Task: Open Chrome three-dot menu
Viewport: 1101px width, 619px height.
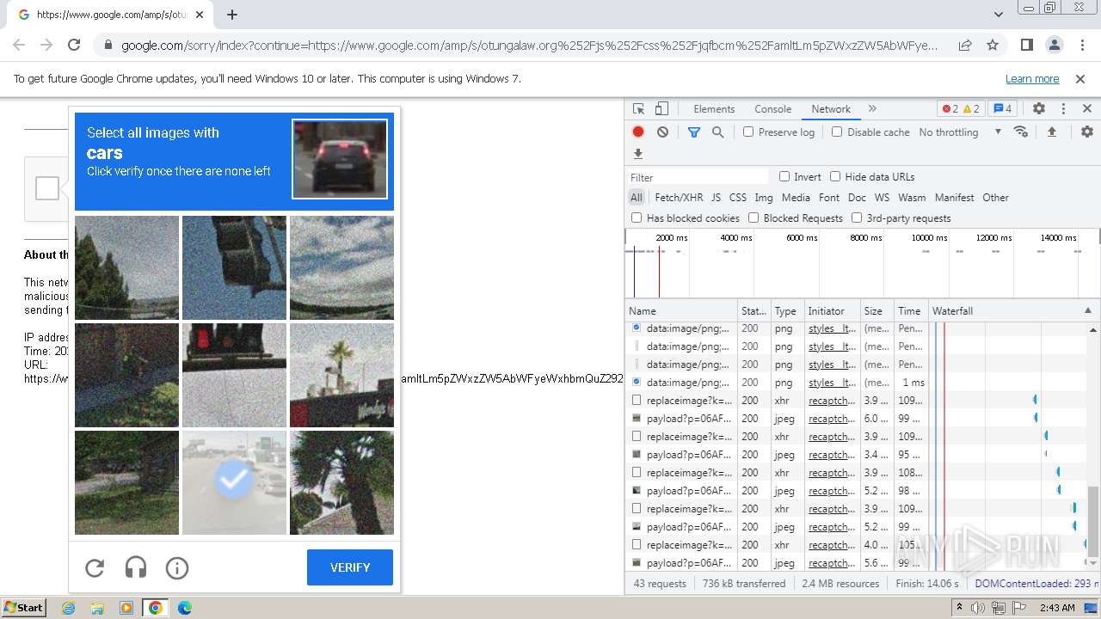Action: 1081,45
